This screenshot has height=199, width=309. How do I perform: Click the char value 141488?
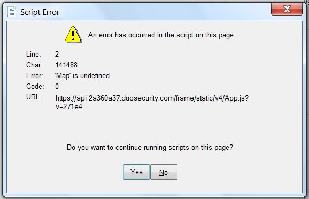66,65
